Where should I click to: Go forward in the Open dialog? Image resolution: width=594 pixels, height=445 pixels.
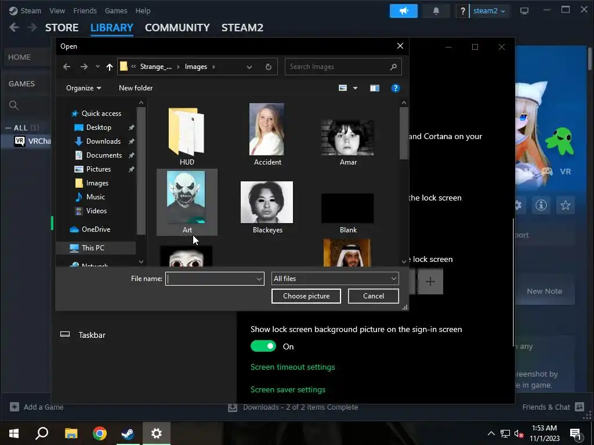click(84, 67)
